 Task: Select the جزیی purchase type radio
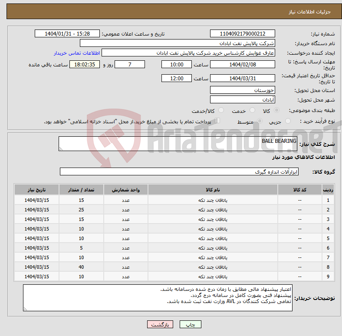(288, 121)
